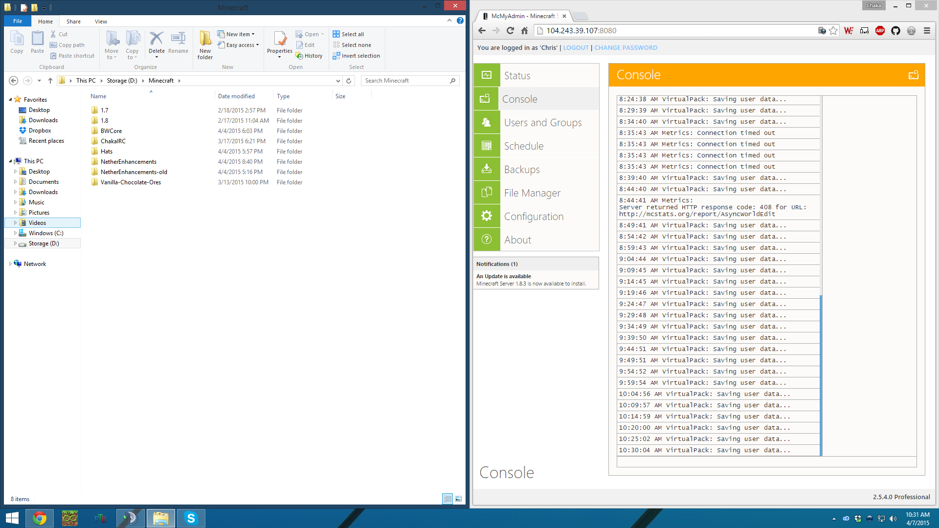Viewport: 939px width, 528px height.
Task: Select the Vanilla-Chocolate-Ores folder
Action: click(x=131, y=182)
